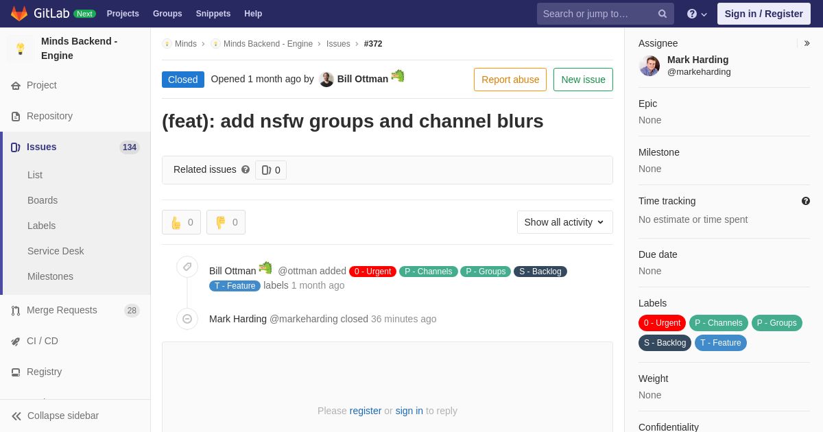This screenshot has height=432, width=823.
Task: Click the label tag icon in activity
Action: (187, 267)
